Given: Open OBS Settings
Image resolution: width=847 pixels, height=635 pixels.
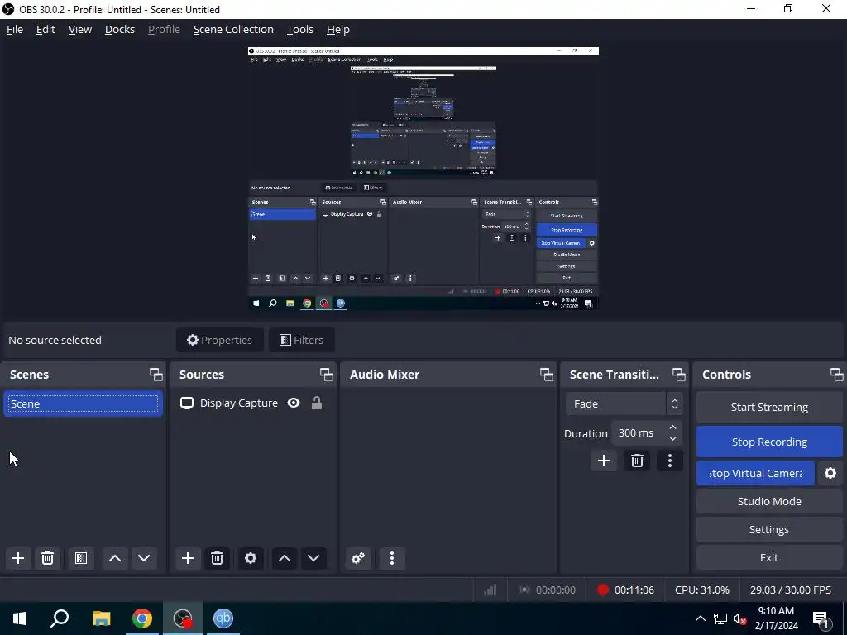Looking at the screenshot, I should click(x=769, y=530).
